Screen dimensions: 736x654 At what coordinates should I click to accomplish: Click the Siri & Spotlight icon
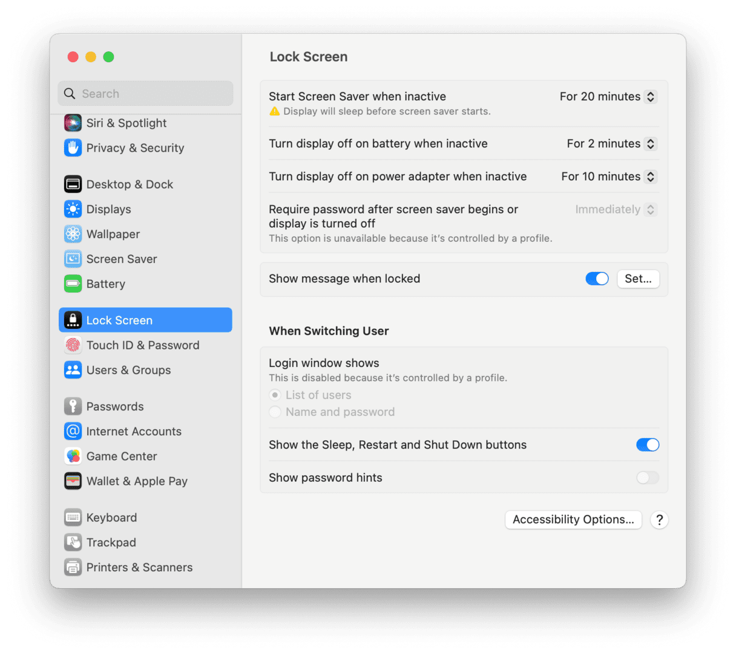(73, 123)
